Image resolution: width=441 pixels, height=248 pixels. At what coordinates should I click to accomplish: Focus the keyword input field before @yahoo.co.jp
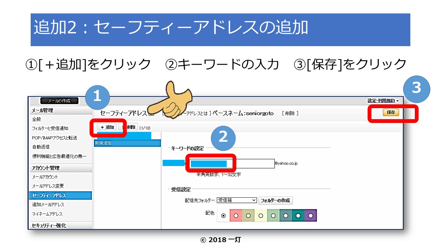click(x=232, y=163)
